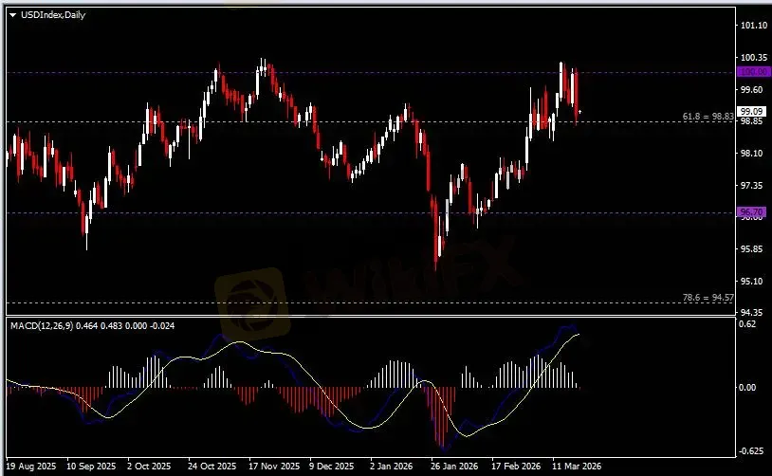Click the MACD -0.625 scale value
The height and width of the screenshot is (476, 772).
[750, 450]
